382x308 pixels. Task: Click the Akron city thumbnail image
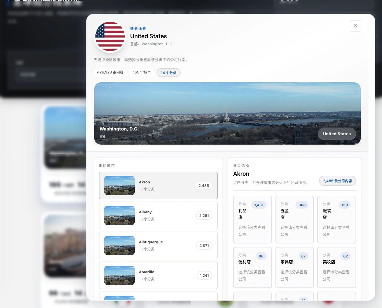tap(119, 185)
